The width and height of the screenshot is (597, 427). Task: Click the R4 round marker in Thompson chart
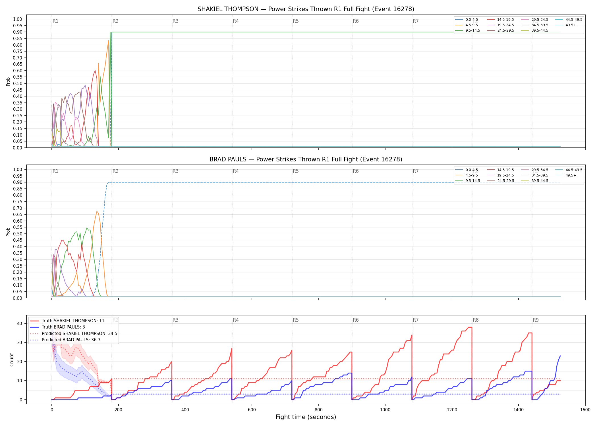[x=236, y=21]
